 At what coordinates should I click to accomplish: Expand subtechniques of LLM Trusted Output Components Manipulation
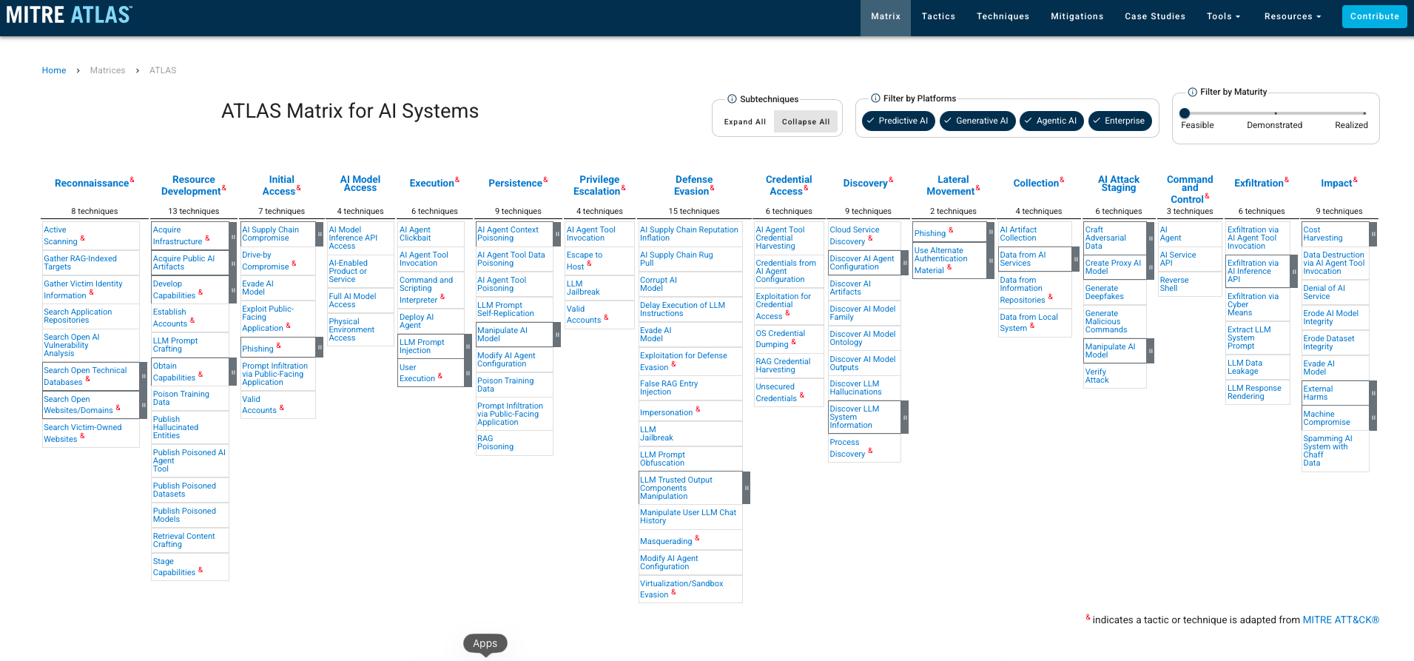747,489
